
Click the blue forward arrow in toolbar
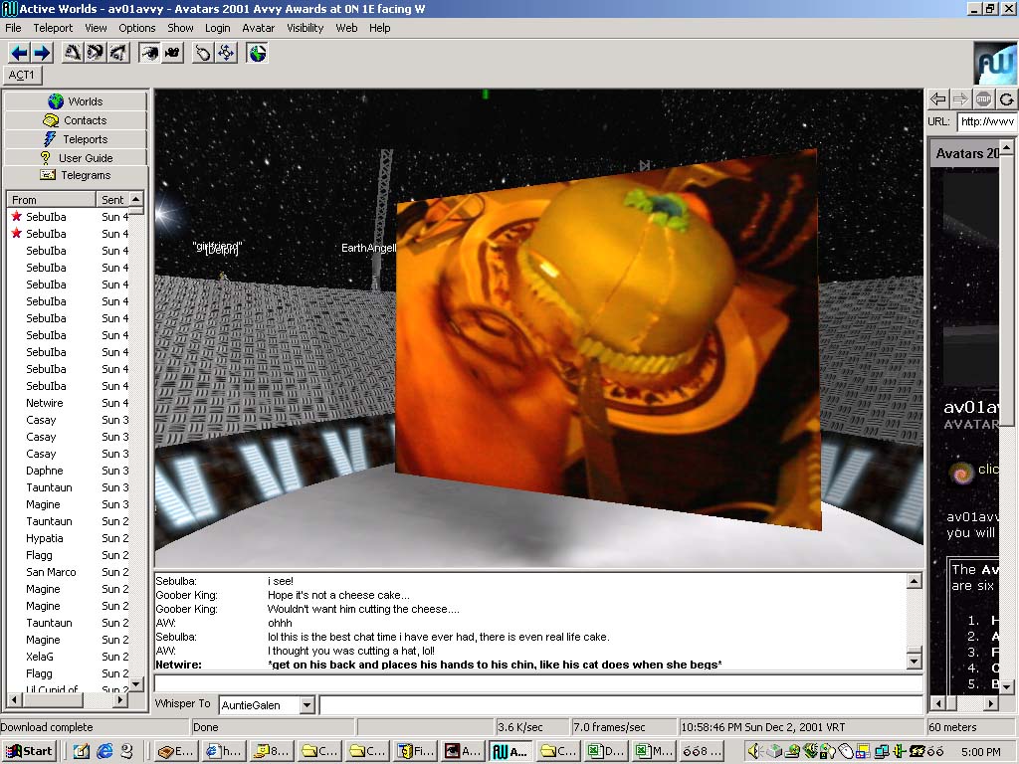click(x=41, y=53)
